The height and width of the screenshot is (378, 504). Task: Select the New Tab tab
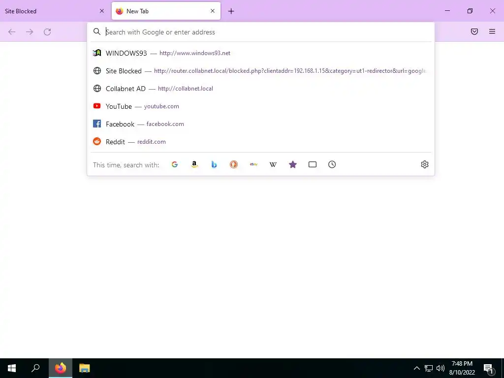(166, 11)
